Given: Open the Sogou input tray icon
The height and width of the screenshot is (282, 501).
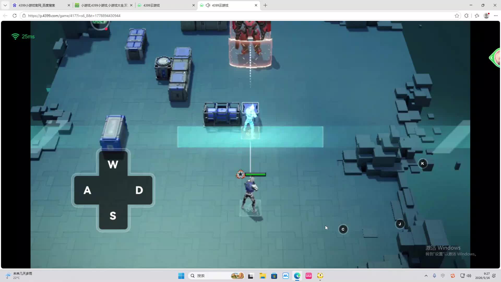Looking at the screenshot, I should [x=453, y=276].
